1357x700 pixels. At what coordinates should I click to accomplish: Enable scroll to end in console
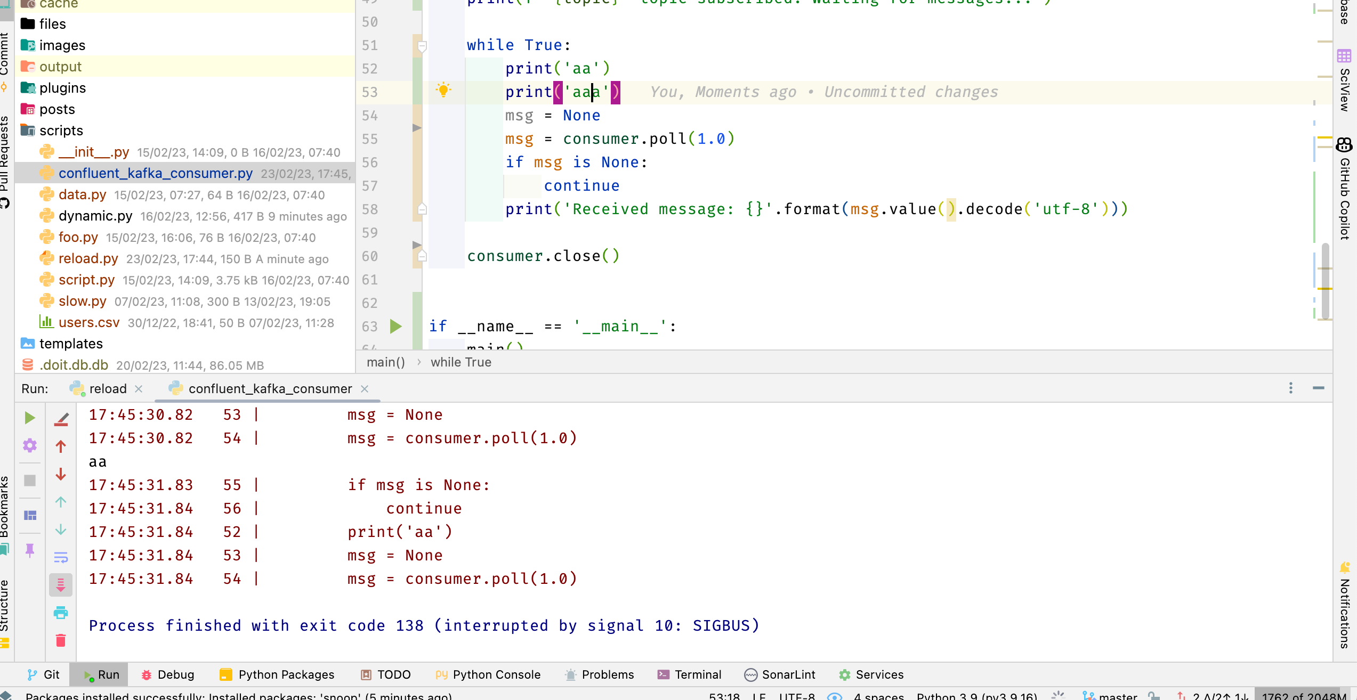pos(61,584)
